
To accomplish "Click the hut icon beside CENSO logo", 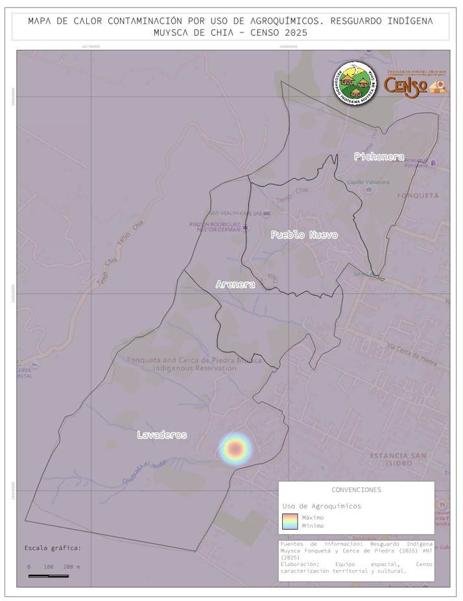I will coord(440,85).
